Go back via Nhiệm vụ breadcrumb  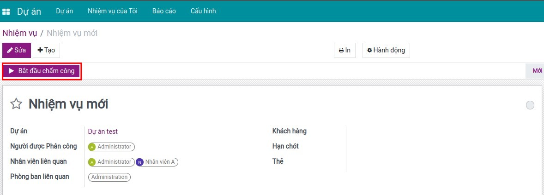[19, 33]
